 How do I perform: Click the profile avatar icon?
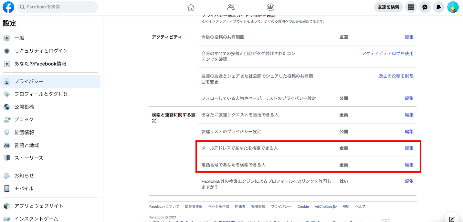click(x=453, y=7)
